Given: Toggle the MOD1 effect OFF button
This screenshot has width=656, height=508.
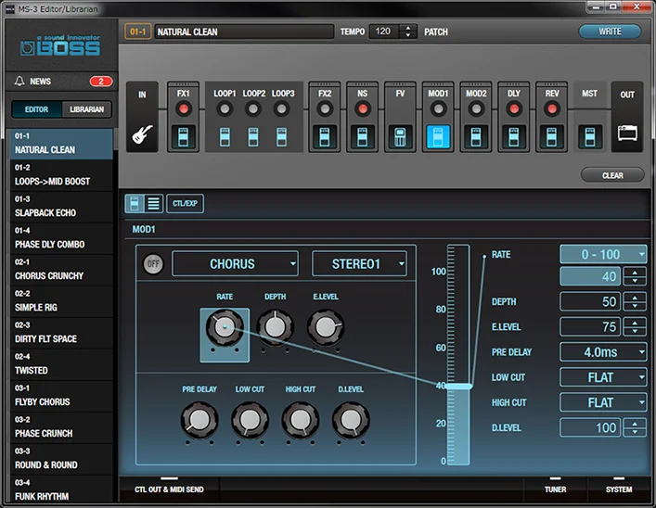Looking at the screenshot, I should coord(152,264).
